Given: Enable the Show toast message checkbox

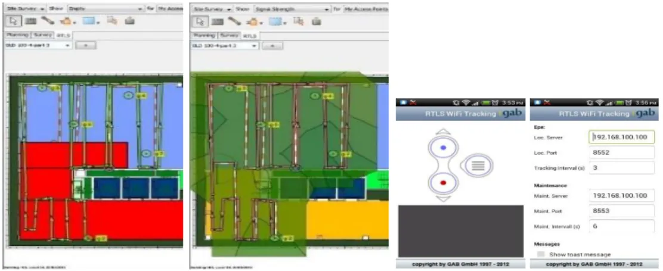Looking at the screenshot, I should click(540, 254).
